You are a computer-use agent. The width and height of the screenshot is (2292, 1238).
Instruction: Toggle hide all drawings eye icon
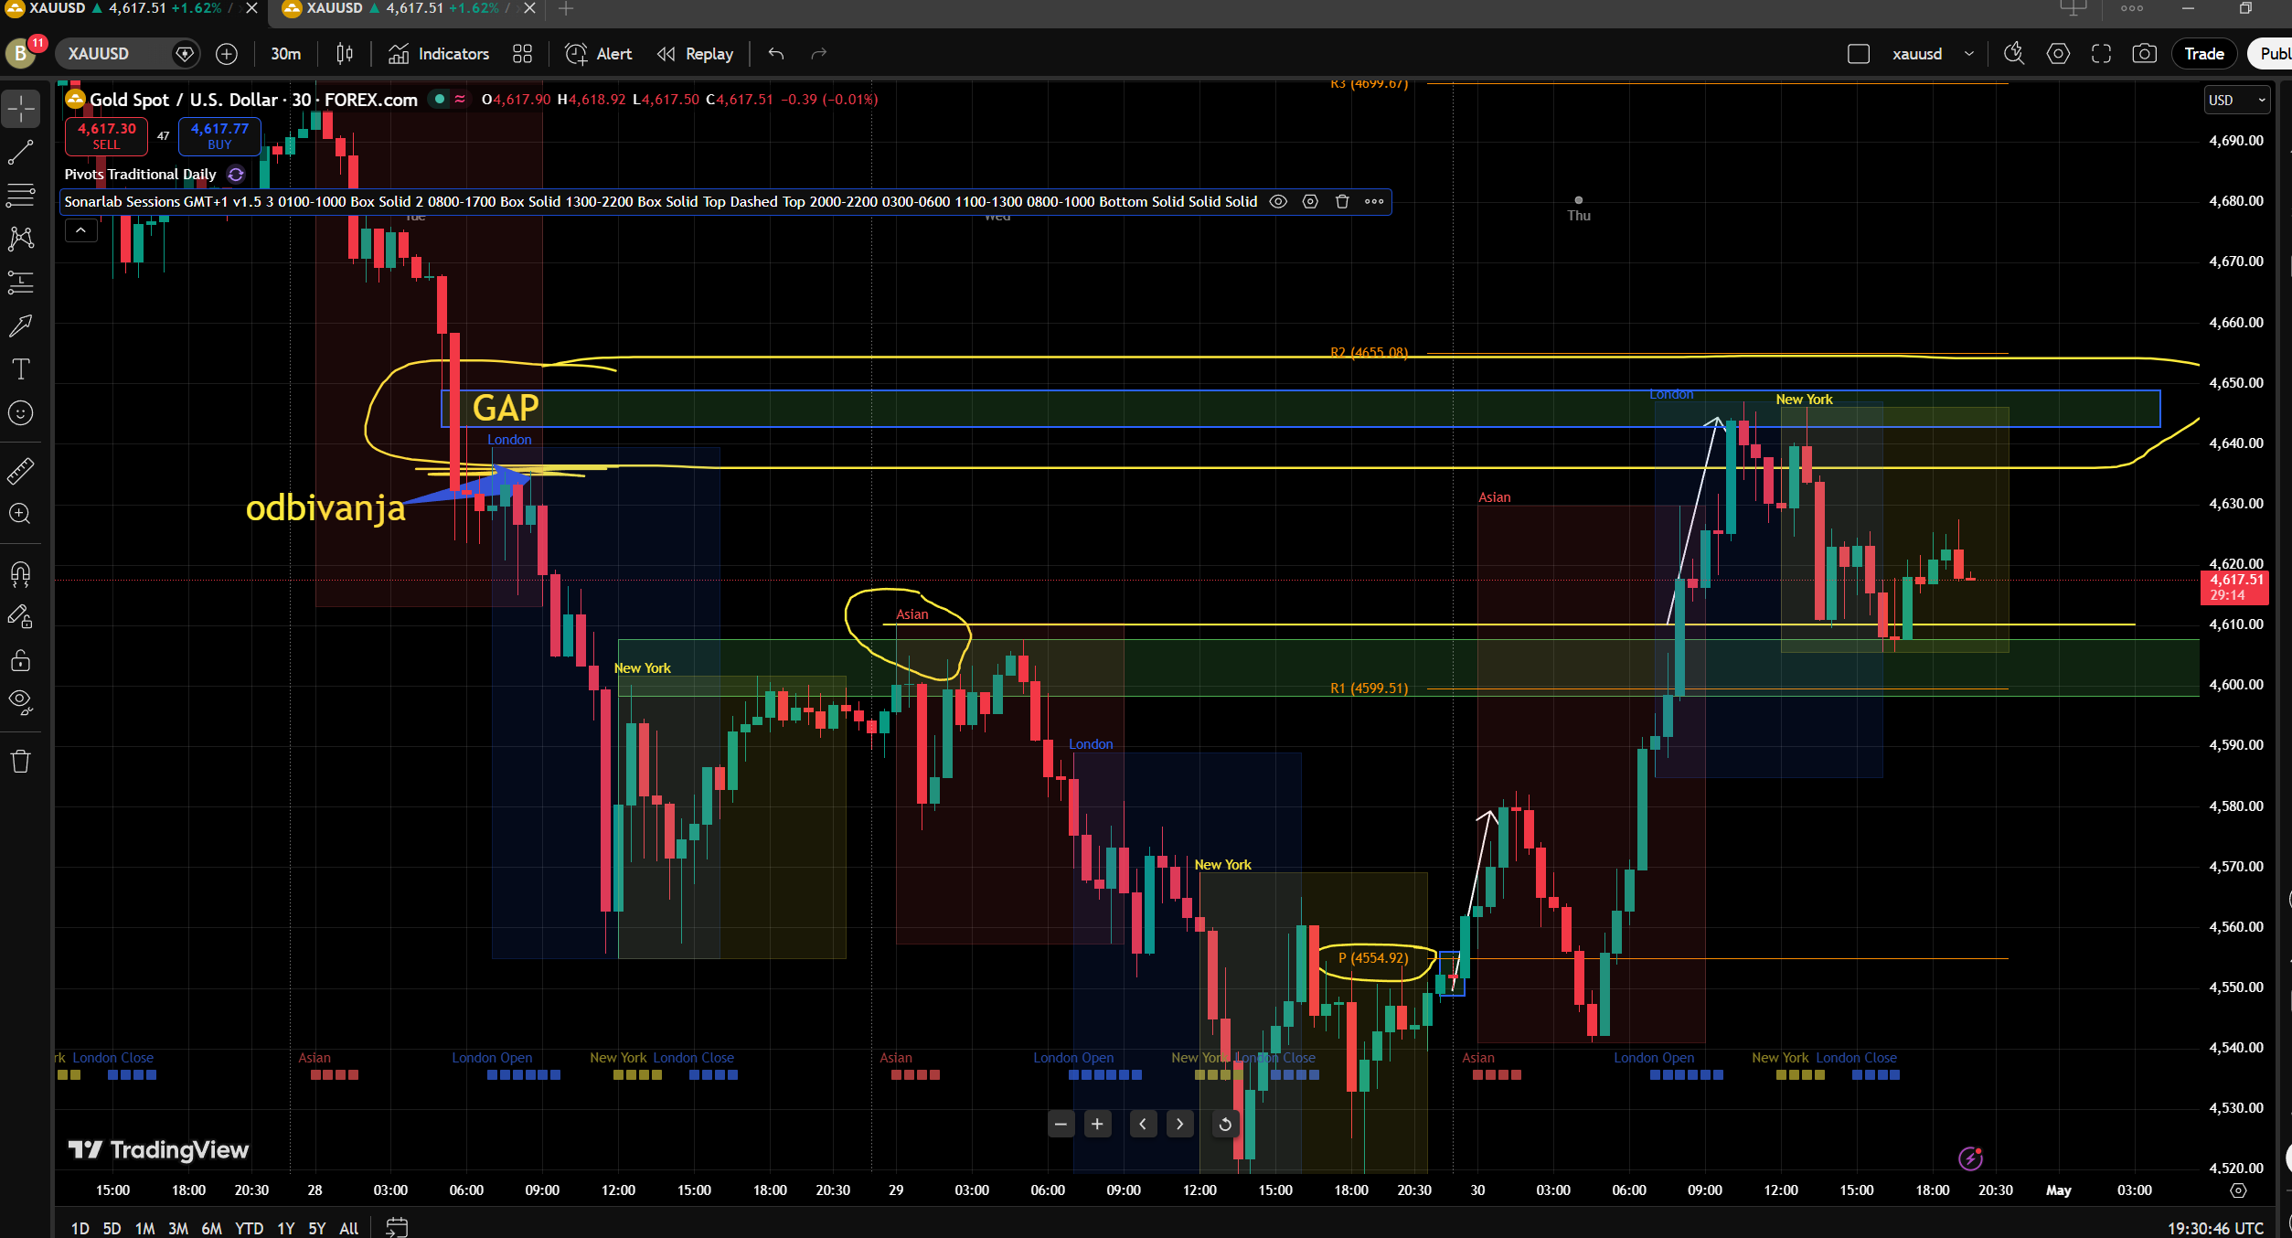click(20, 701)
